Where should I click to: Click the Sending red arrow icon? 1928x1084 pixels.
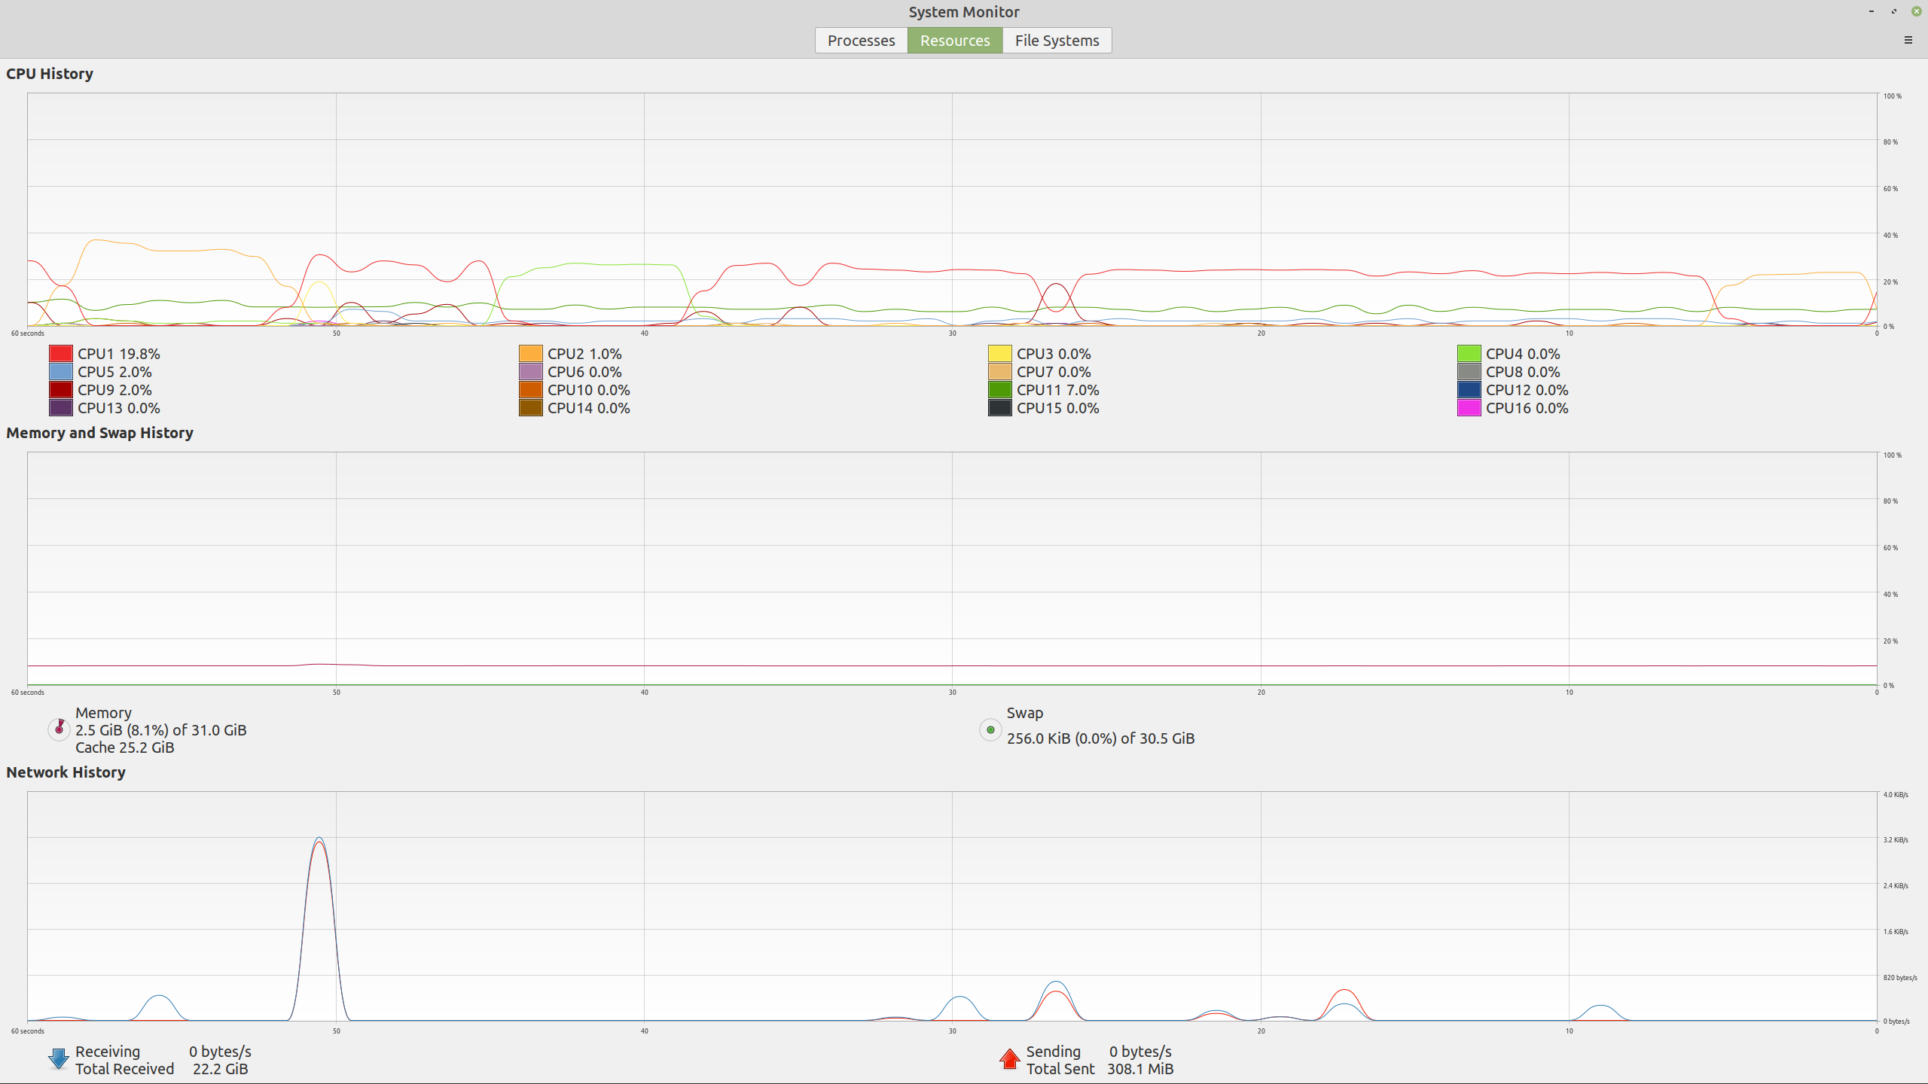(1009, 1059)
